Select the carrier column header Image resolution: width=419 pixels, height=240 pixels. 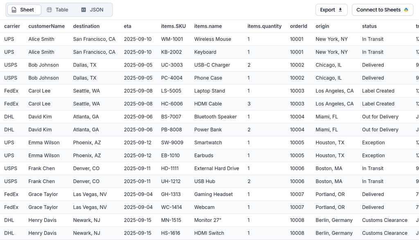coord(12,26)
